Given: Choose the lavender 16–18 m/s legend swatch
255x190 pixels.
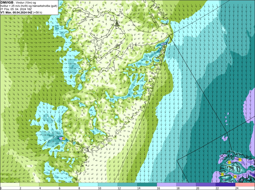Looking at the screenshot, I should click(x=167, y=185).
